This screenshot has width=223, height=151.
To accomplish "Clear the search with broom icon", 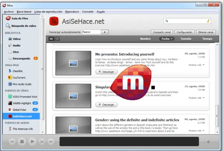I will click(208, 21).
